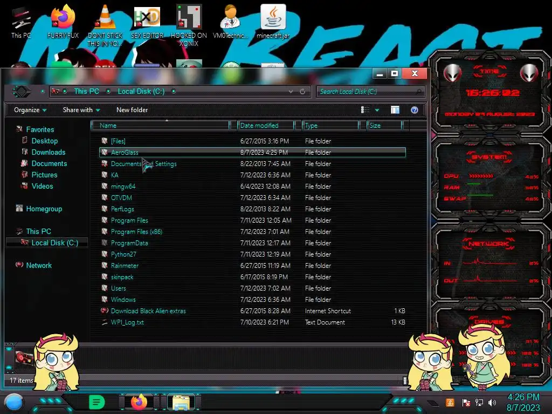
Task: Open the HOOKED ON XONIX desktop icon
Action: [x=189, y=25]
